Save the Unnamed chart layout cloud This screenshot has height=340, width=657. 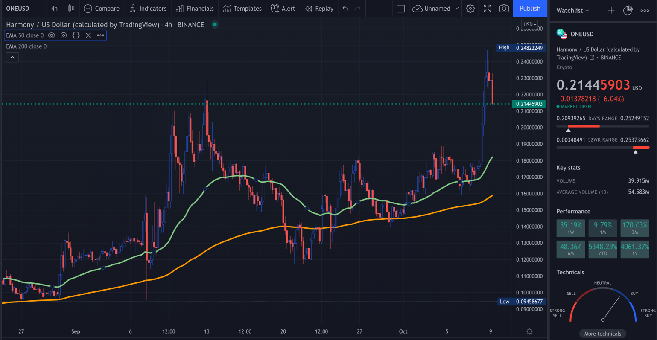pyautogui.click(x=418, y=9)
